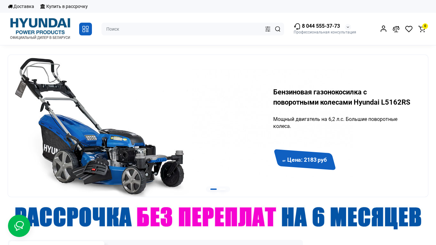Click the рассрочка без переплат banner
Image resolution: width=436 pixels, height=245 pixels.
(x=218, y=218)
